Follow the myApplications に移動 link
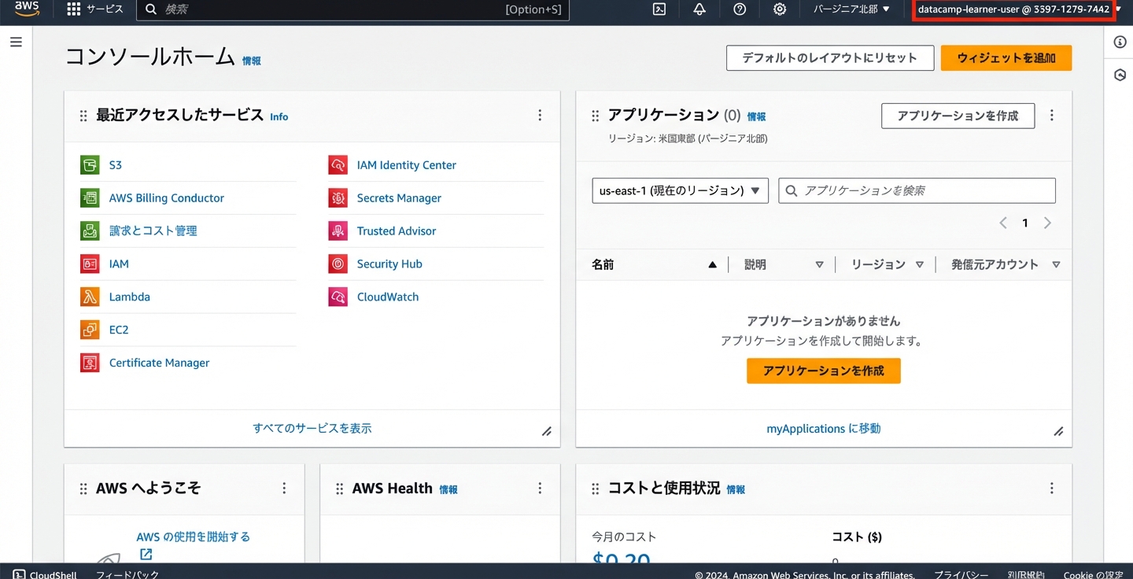1133x579 pixels. (824, 429)
